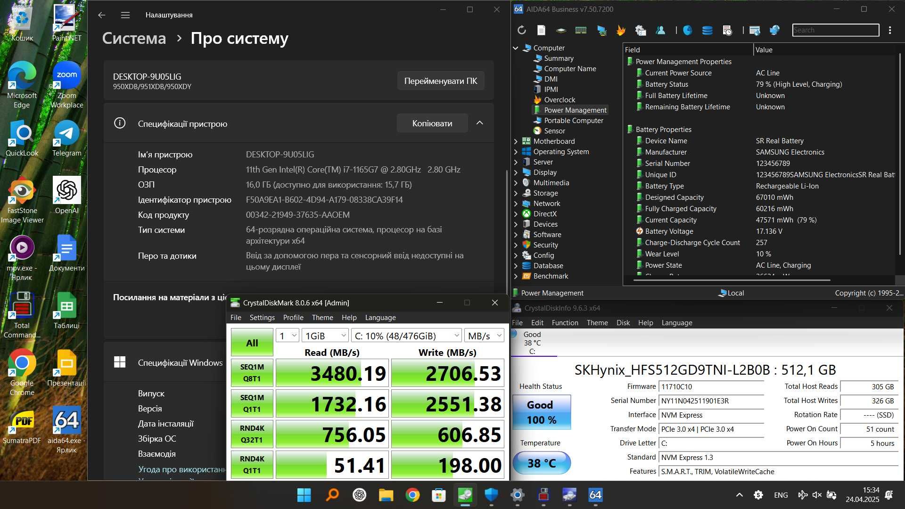This screenshot has width=905, height=509.
Task: Open CrystalDiskMark Theme menu
Action: coord(322,318)
